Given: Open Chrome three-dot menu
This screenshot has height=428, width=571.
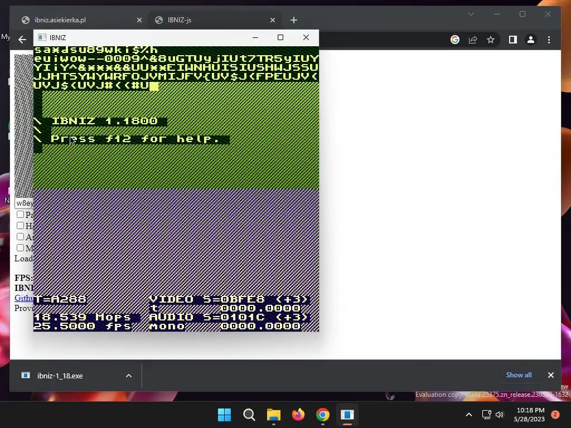Looking at the screenshot, I should 549,40.
